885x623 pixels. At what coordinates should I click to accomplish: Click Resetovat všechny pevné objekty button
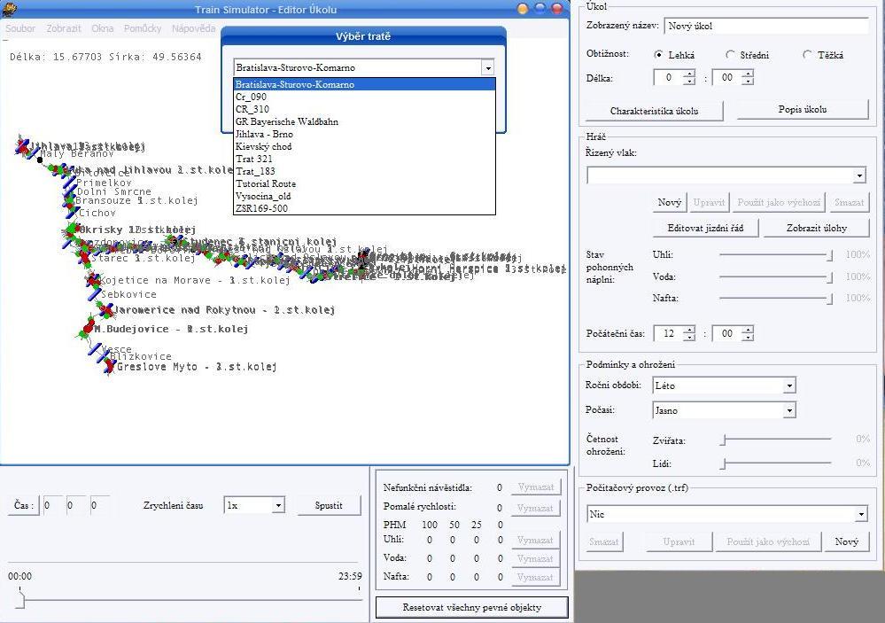471,607
